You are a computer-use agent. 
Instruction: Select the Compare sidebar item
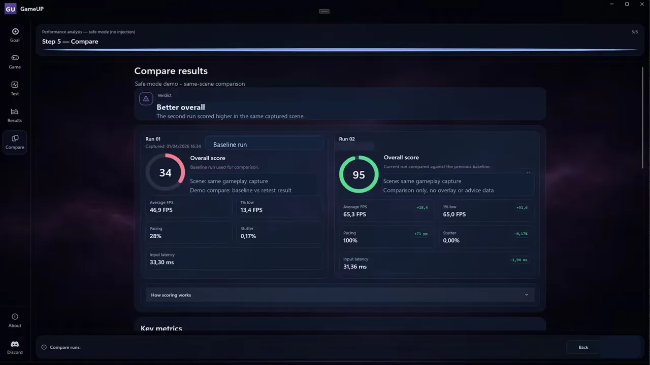coord(15,142)
